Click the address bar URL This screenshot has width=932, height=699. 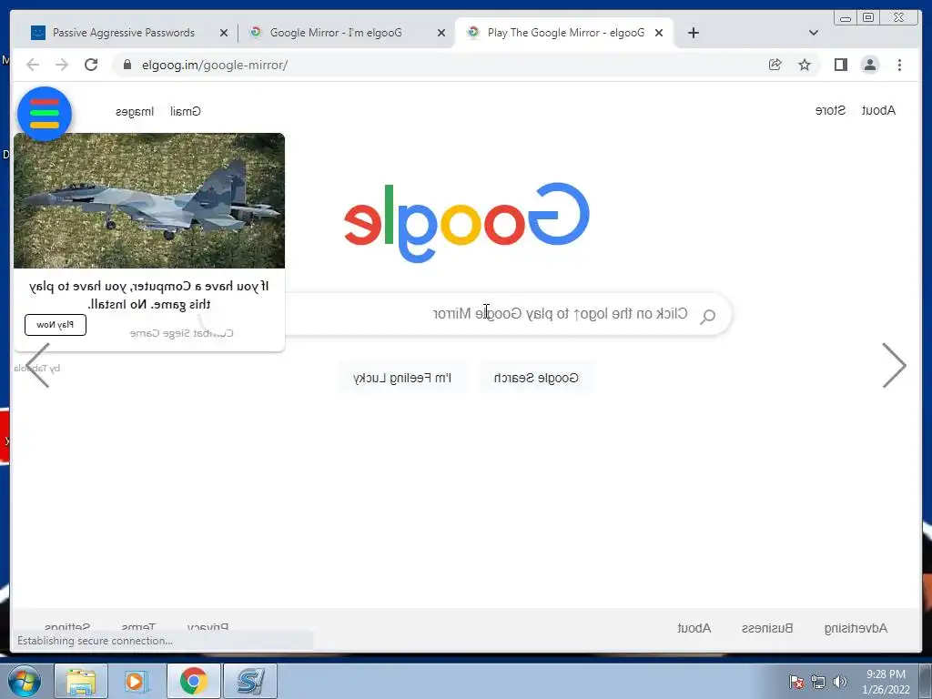(215, 65)
